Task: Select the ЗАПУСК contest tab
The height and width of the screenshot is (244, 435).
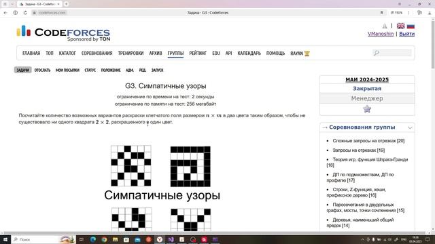Action: tap(157, 70)
